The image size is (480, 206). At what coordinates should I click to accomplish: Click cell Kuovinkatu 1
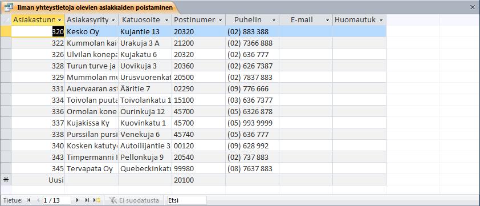pyautogui.click(x=145, y=123)
